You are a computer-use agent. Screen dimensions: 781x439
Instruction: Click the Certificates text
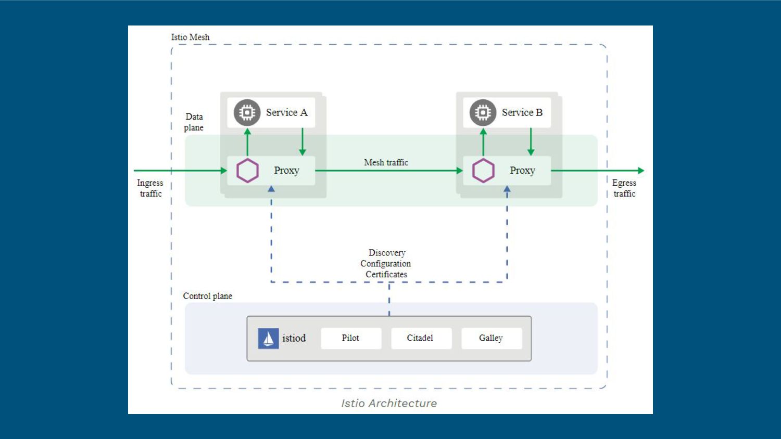(386, 274)
